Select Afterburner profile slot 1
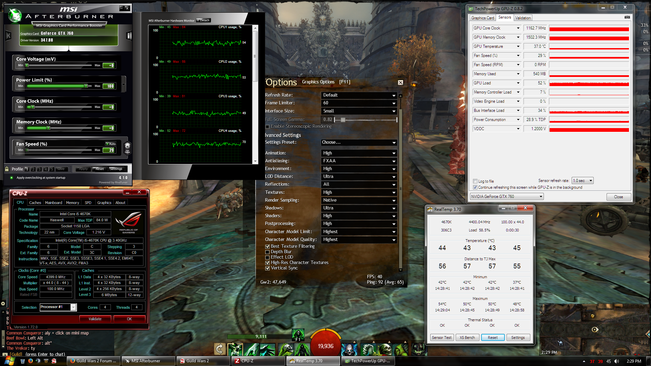The height and width of the screenshot is (366, 651). point(27,169)
